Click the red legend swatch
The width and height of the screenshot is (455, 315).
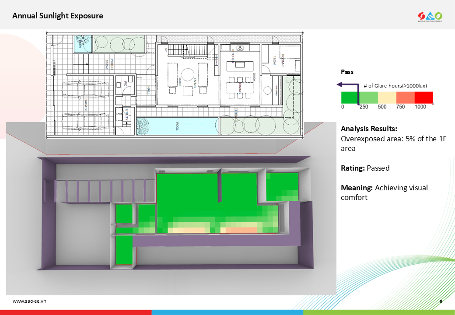coord(423,98)
